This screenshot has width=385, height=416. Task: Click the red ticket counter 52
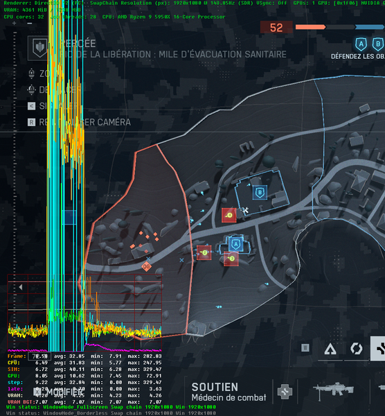[276, 28]
